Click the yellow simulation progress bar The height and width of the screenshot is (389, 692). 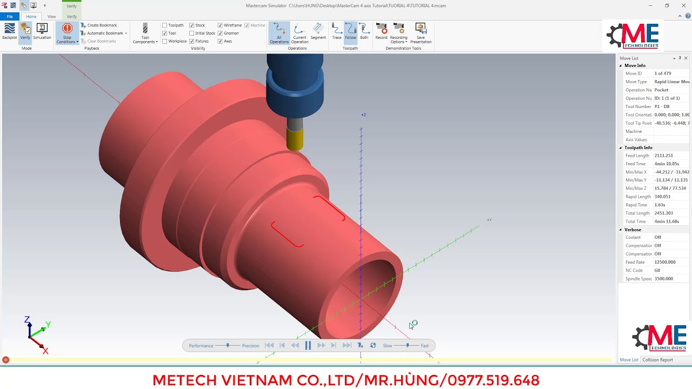click(x=308, y=360)
